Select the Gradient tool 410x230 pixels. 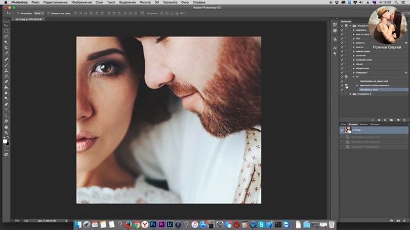pos(6,88)
